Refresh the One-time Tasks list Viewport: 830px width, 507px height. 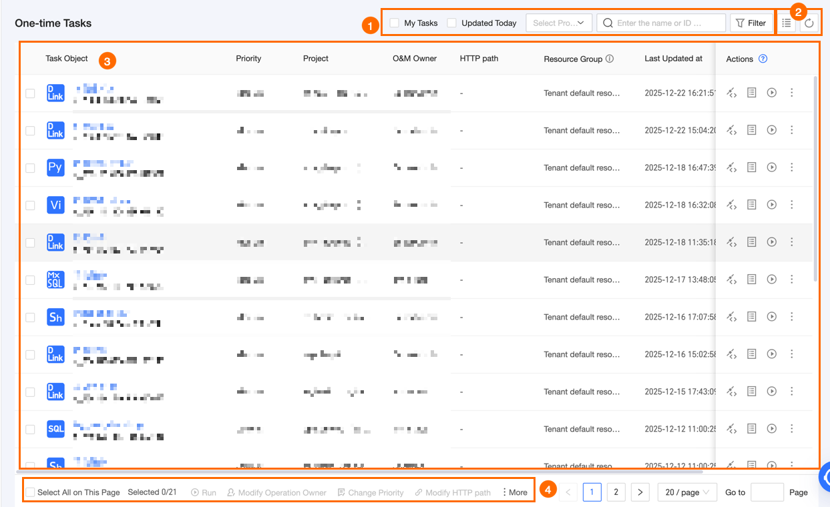(809, 23)
